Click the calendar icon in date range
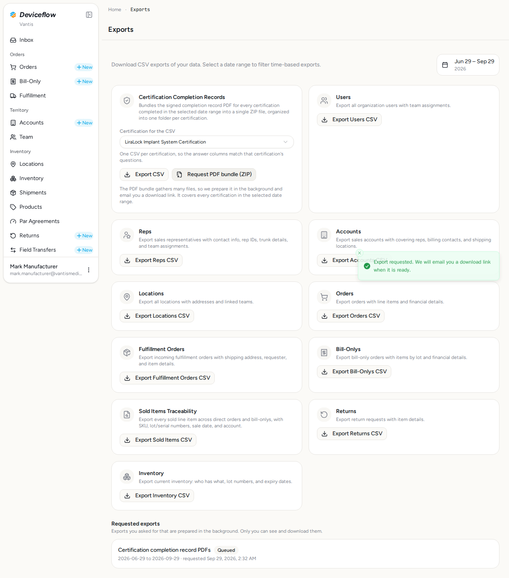Image resolution: width=509 pixels, height=578 pixels. 445,65
